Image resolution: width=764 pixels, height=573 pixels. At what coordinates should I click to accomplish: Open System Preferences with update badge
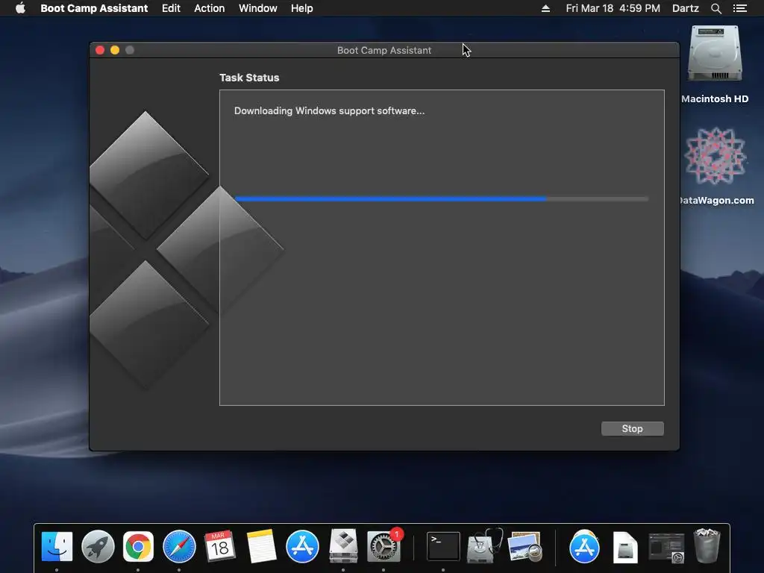pyautogui.click(x=384, y=546)
